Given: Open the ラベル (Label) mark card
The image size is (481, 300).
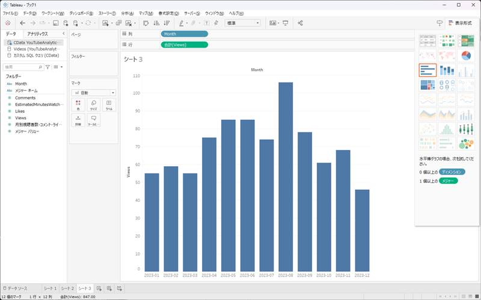Looking at the screenshot, I should [x=109, y=105].
